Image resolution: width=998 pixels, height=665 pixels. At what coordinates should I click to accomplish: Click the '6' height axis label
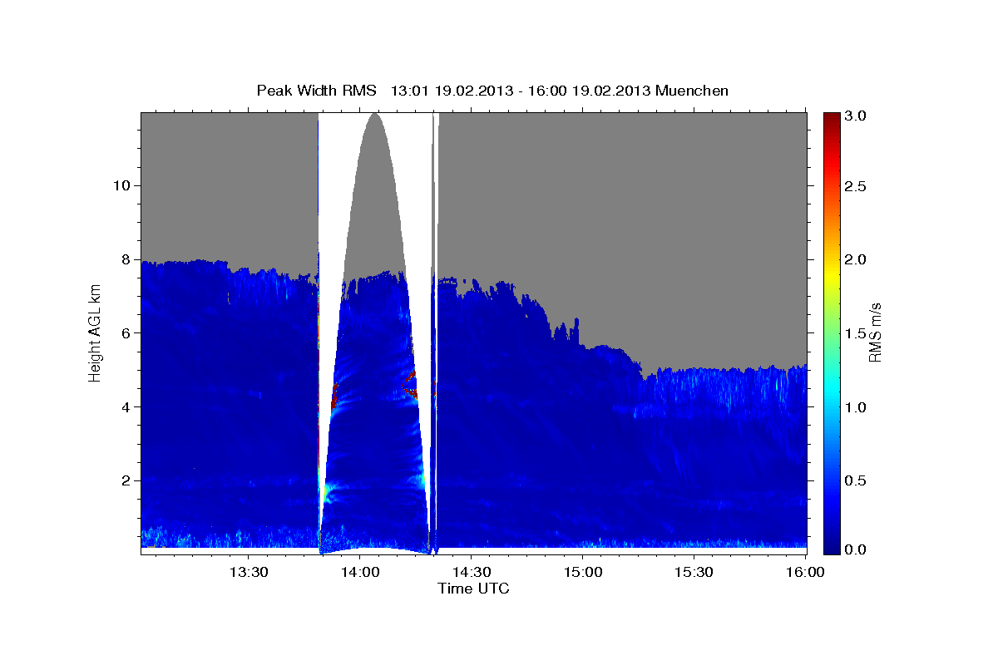coord(125,333)
